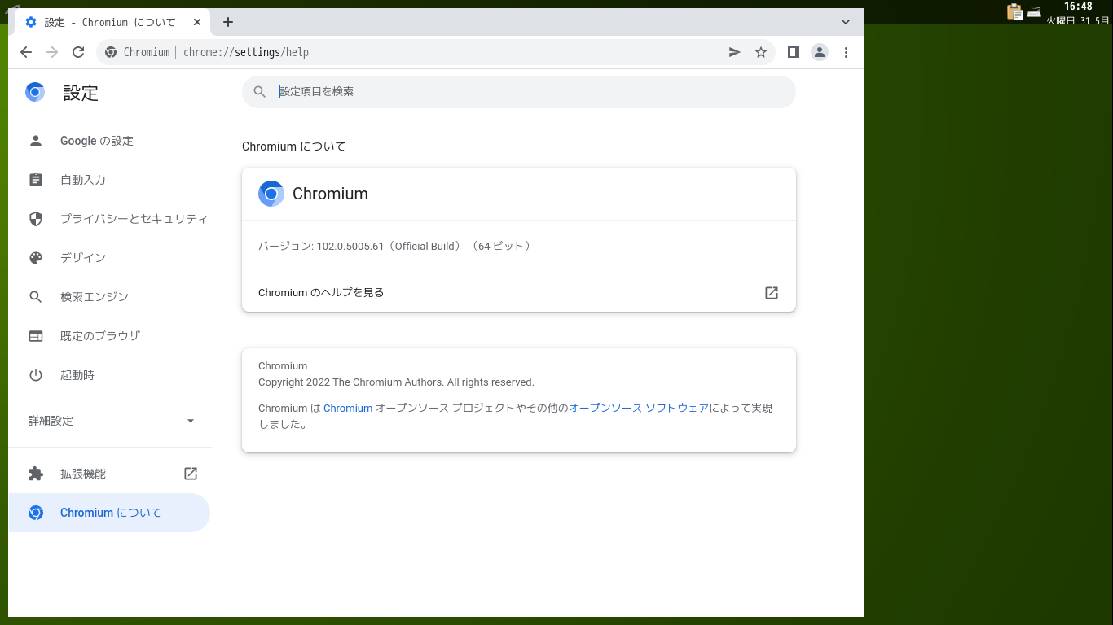Click the network icon in system tray

[1034, 11]
